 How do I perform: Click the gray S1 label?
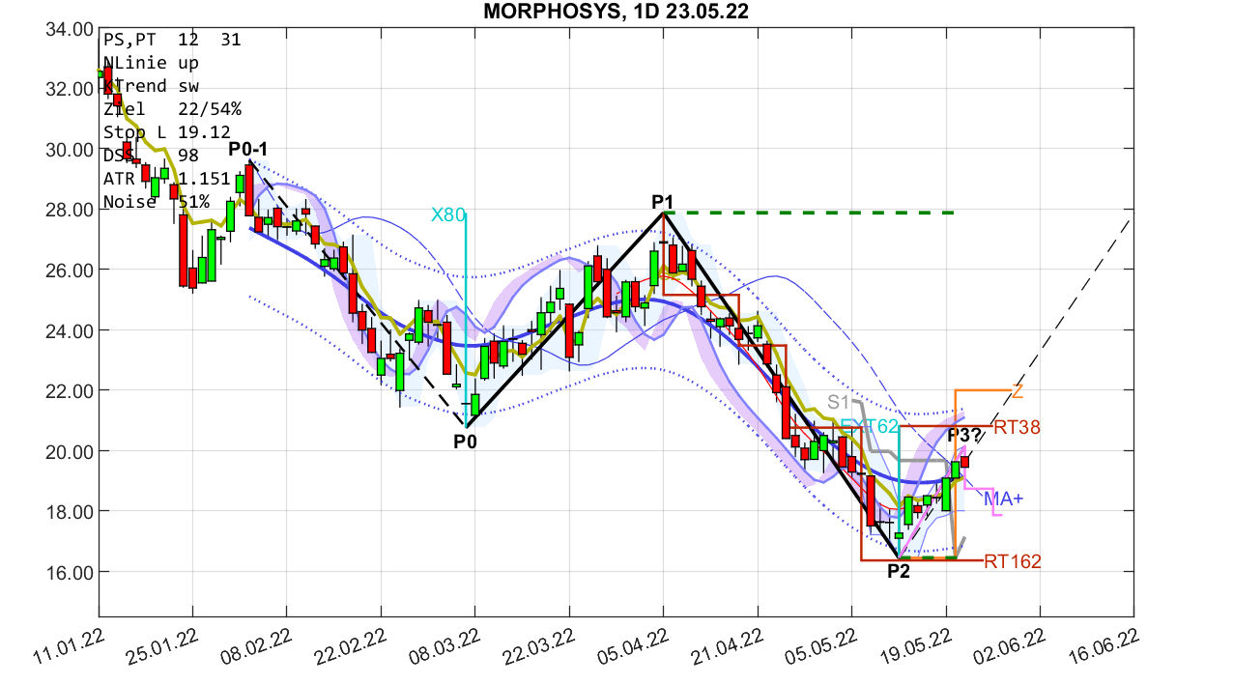pos(838,402)
